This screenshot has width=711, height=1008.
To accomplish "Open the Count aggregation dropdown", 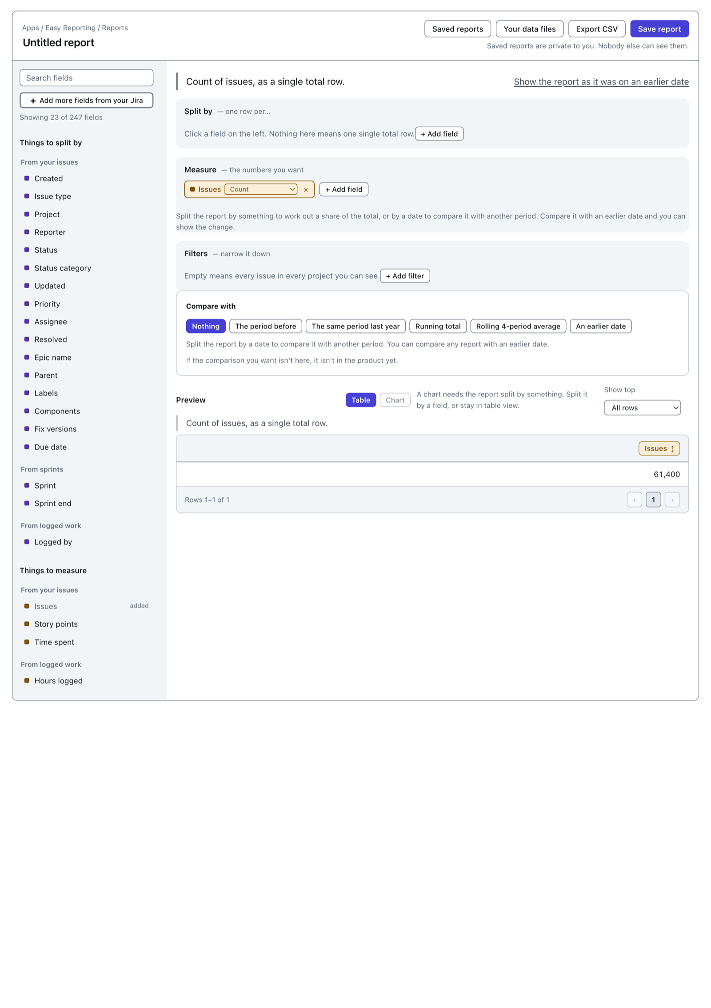I will 261,189.
